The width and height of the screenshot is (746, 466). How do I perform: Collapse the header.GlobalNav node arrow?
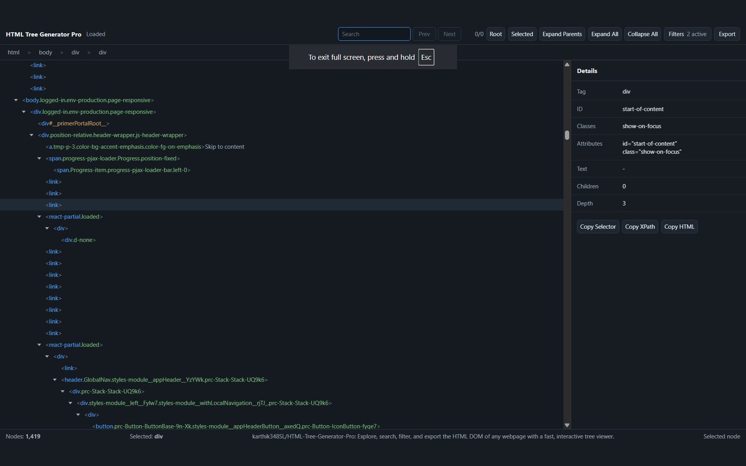[x=55, y=380]
